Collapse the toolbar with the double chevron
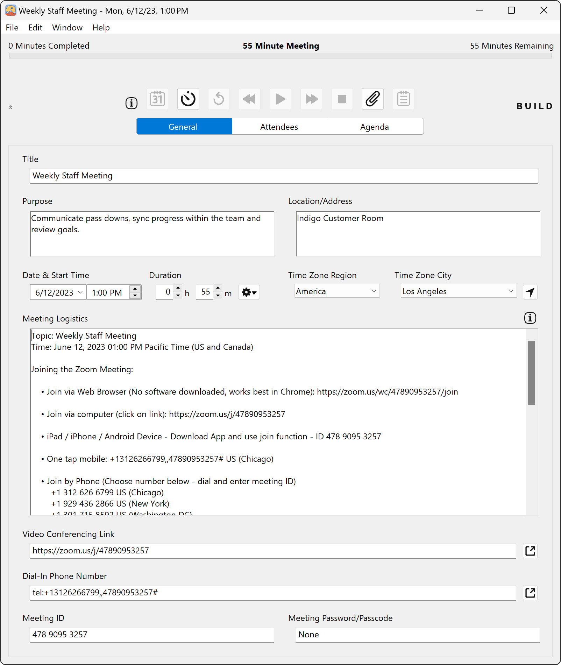 (10, 107)
